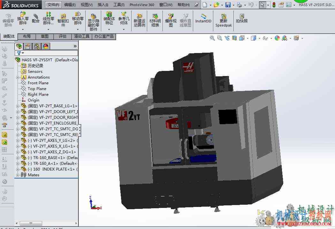Expand VF-2YT_AXES_Y_LG<2> component
Image resolution: width=335 pixels, height=229 pixels.
tap(18, 141)
